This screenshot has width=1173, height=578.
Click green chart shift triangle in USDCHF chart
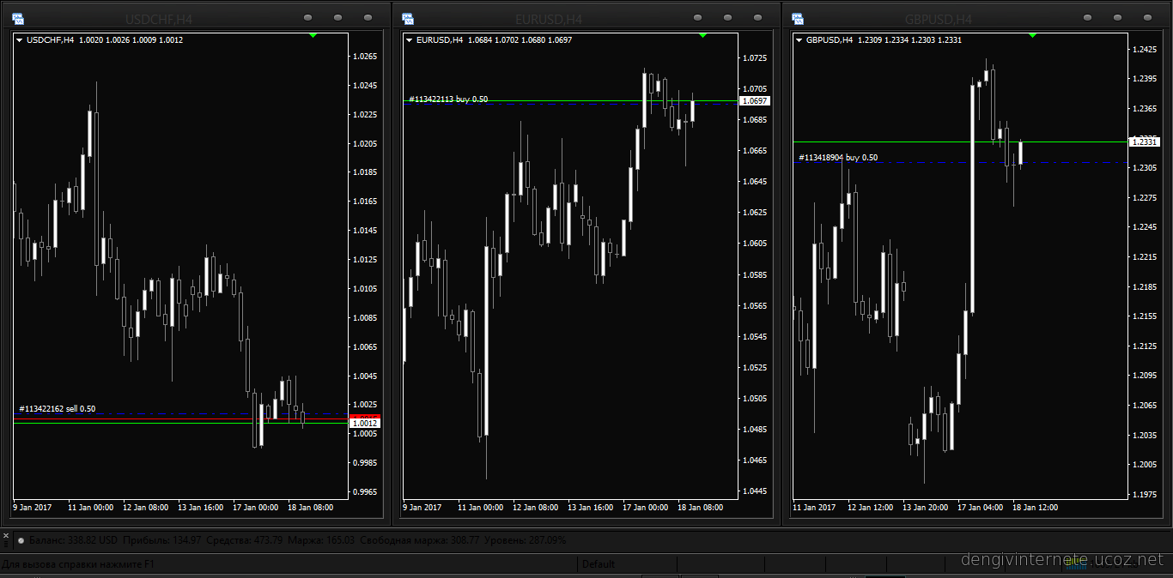(313, 35)
